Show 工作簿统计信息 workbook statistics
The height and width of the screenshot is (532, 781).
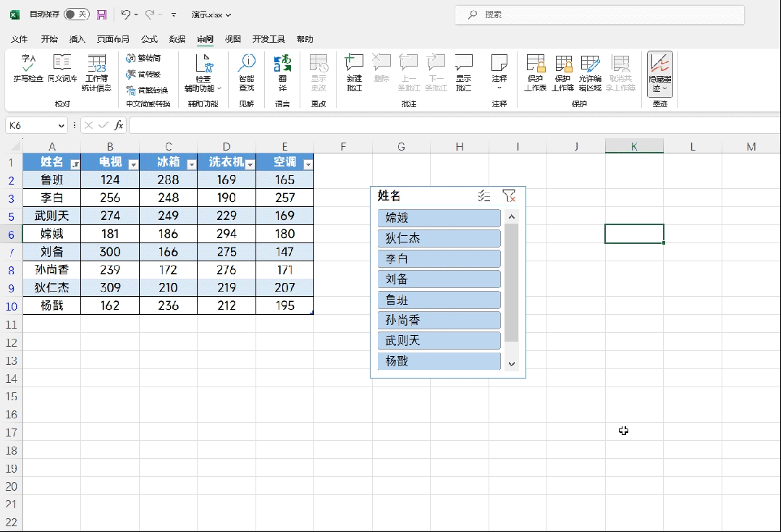point(96,72)
